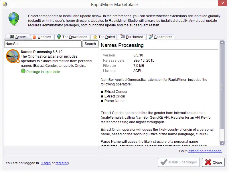Image resolution: width=229 pixels, height=172 pixels.
Task: Click the NamSor extension logo
Action: coord(13,56)
